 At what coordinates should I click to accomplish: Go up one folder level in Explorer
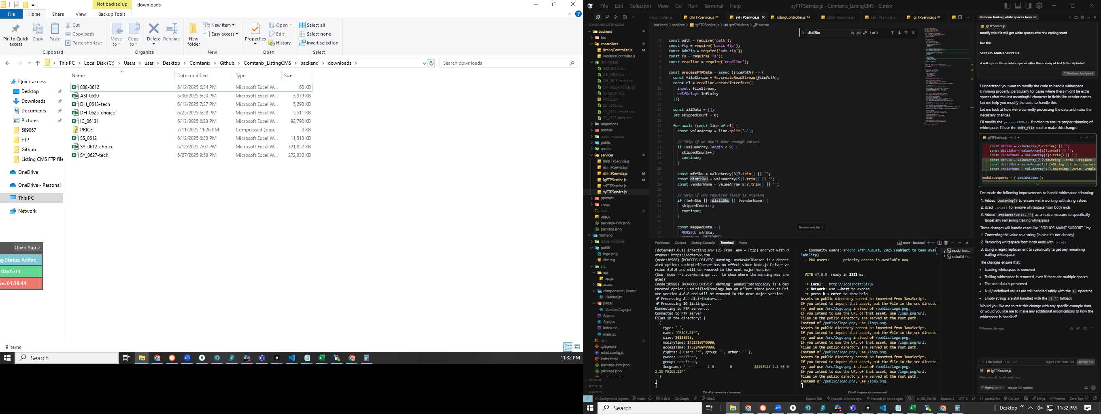tap(38, 63)
